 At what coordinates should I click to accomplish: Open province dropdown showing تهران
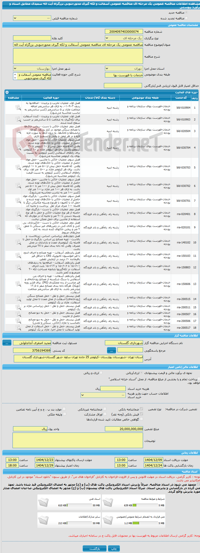pyautogui.click(x=124, y=69)
